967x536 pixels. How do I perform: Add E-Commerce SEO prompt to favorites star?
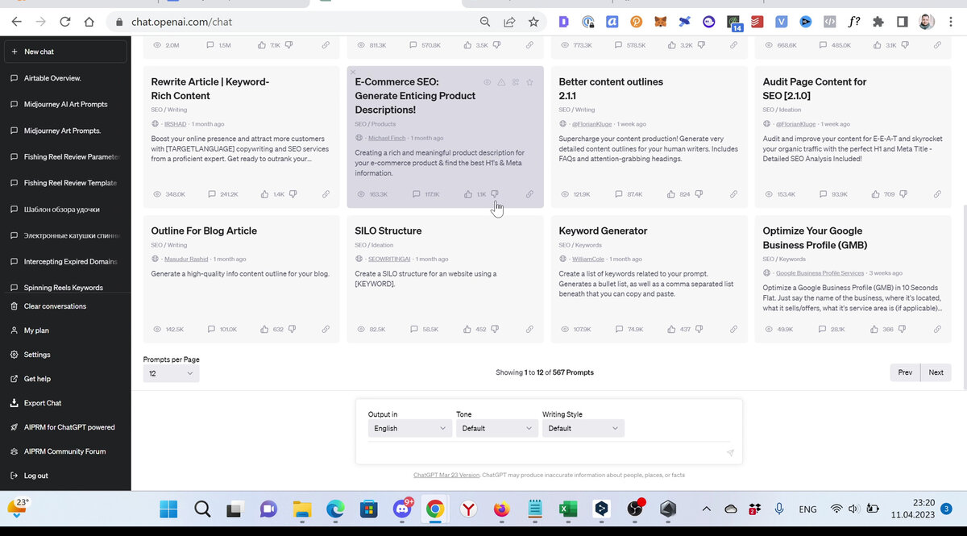pyautogui.click(x=529, y=82)
